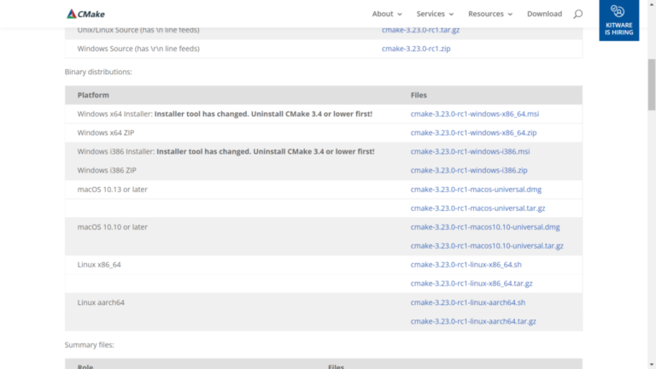Download the windows-x86_64.zip file
This screenshot has width=656, height=369.
[x=473, y=132]
